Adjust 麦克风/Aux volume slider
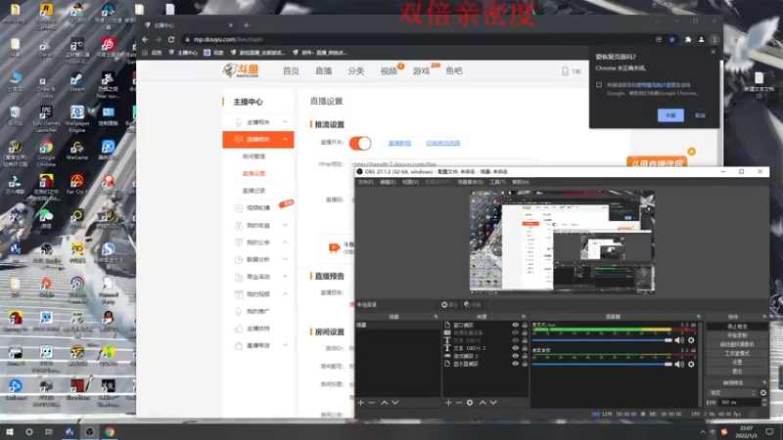Viewport: 783px width, 440px height. pyautogui.click(x=602, y=340)
